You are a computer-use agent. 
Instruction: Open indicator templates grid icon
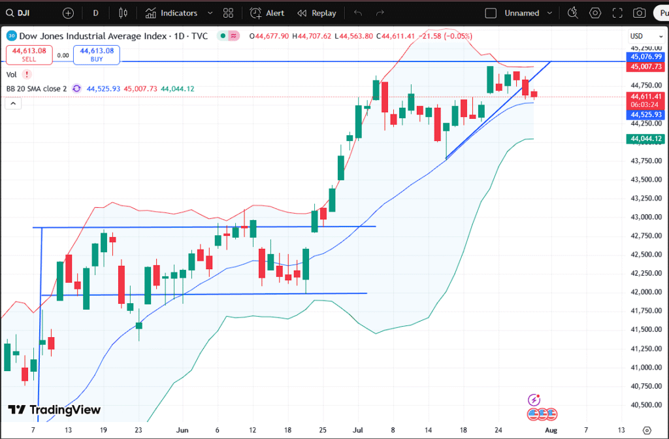pyautogui.click(x=228, y=13)
